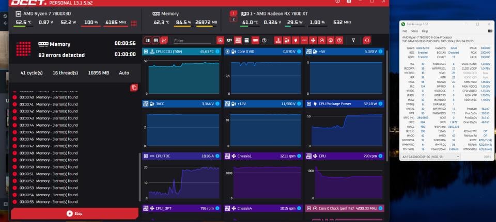Screen dimensions: 496x222
Task: Toggle the power plug sensor type filter
Action: tap(296, 40)
